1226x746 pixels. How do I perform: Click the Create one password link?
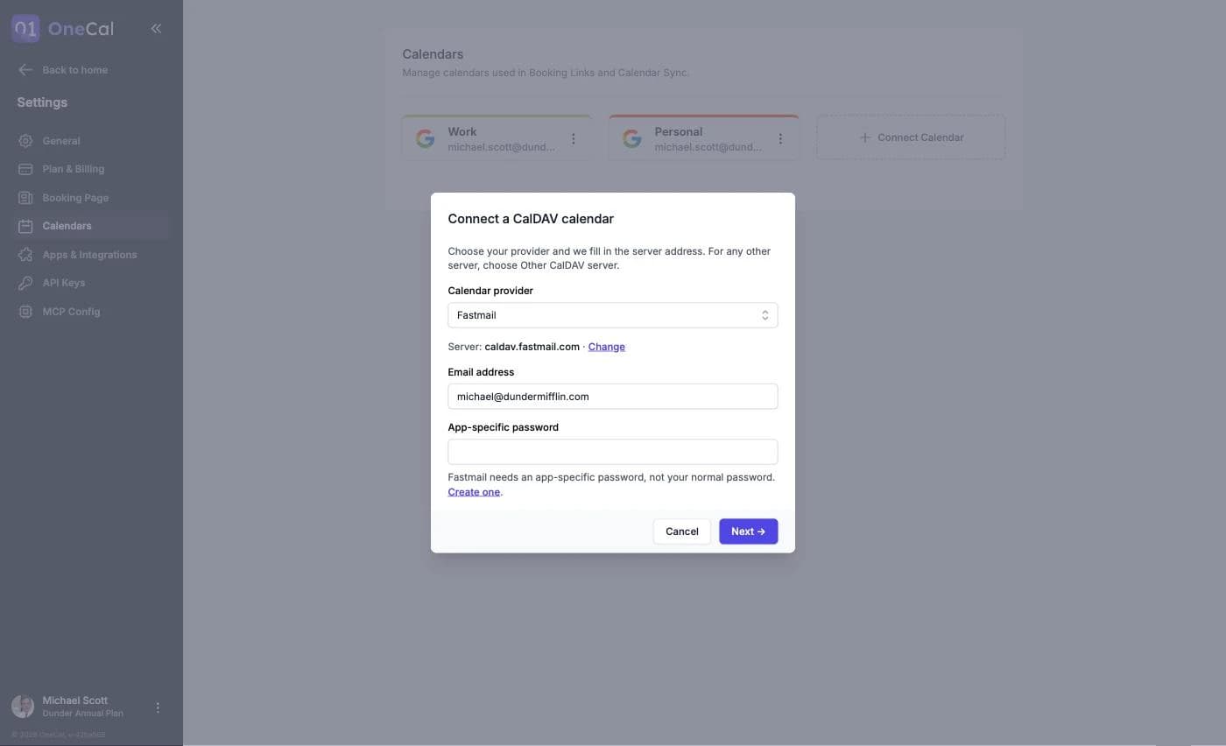pyautogui.click(x=474, y=492)
